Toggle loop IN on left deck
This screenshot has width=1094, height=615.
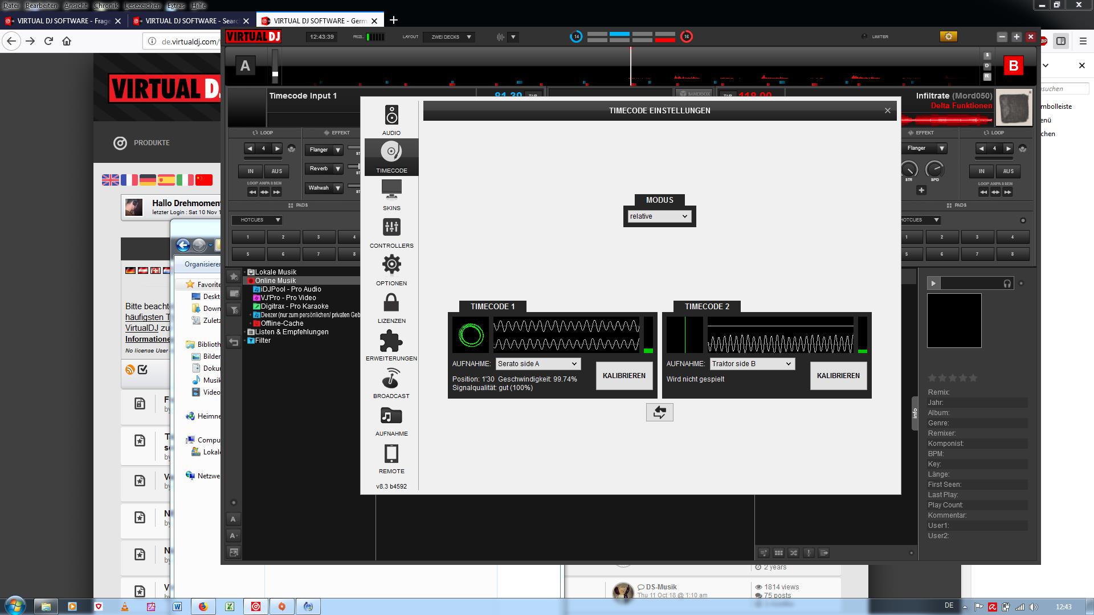coord(250,171)
